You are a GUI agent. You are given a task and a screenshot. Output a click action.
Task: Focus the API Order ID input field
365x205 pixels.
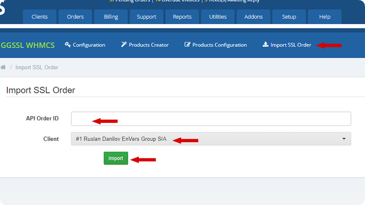click(211, 119)
